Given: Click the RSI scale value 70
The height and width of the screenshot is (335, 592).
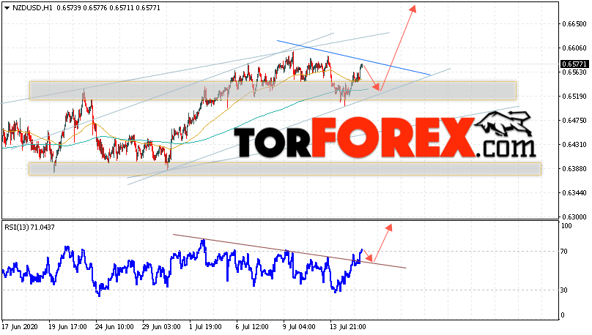Looking at the screenshot, I should click(564, 252).
